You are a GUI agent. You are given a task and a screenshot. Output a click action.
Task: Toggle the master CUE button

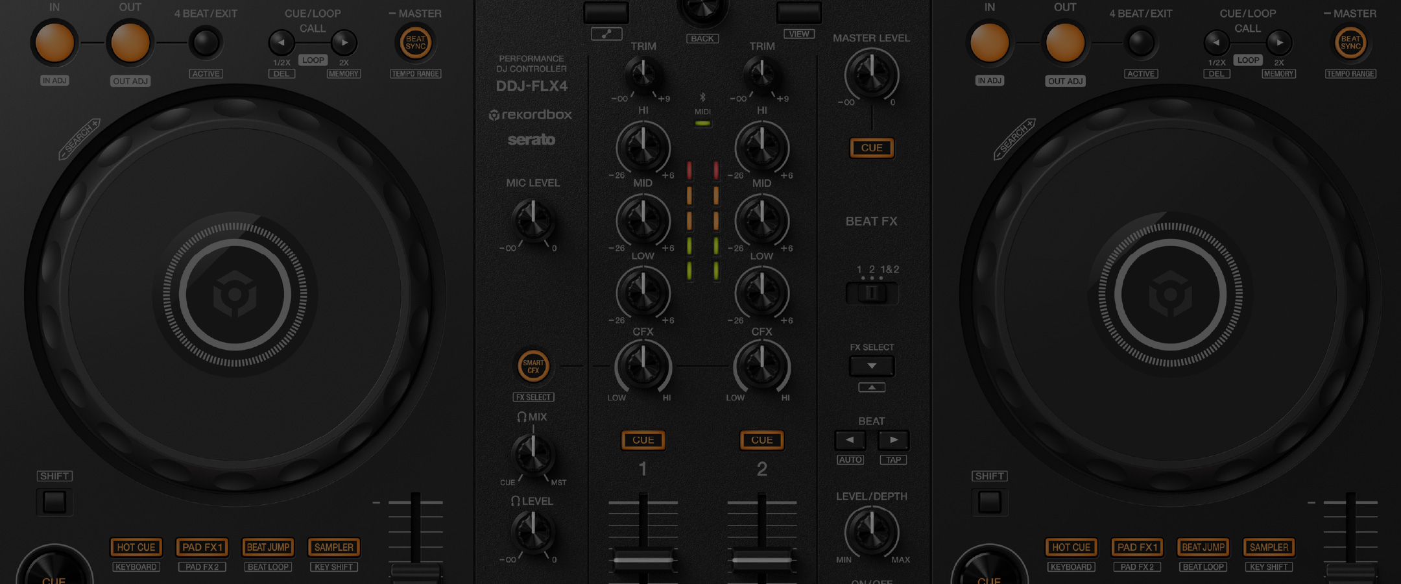click(872, 148)
